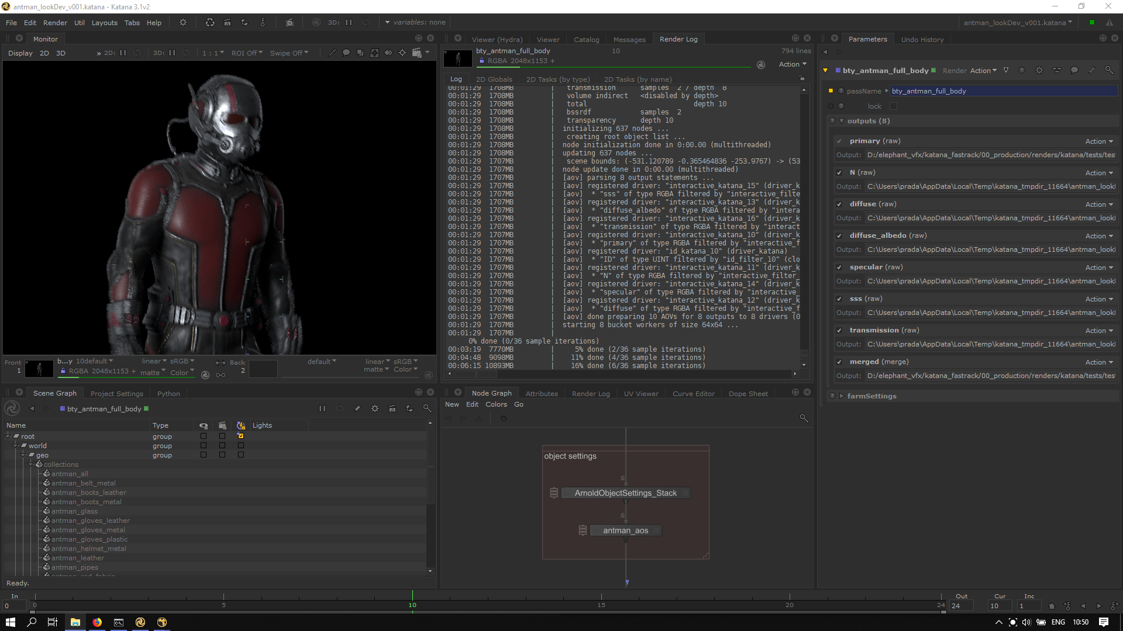Click the help question icon in Parameters header

pos(1022,70)
